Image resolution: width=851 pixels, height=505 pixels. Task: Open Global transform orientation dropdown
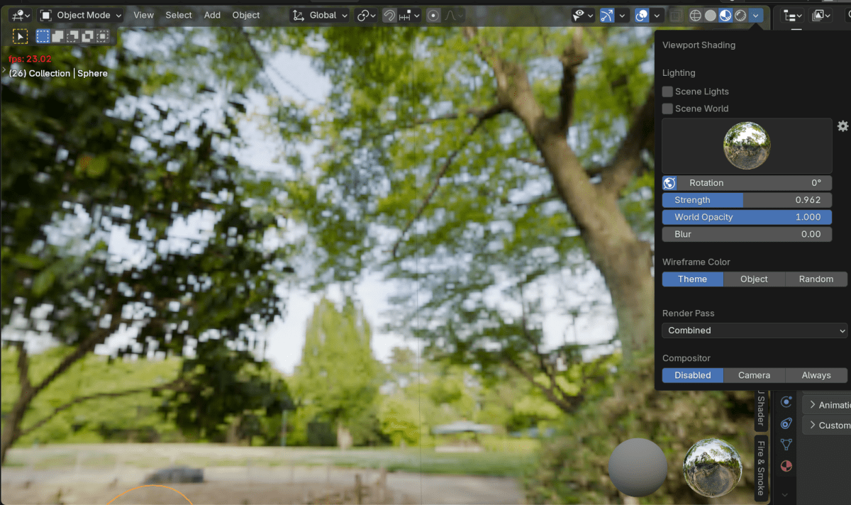click(321, 15)
